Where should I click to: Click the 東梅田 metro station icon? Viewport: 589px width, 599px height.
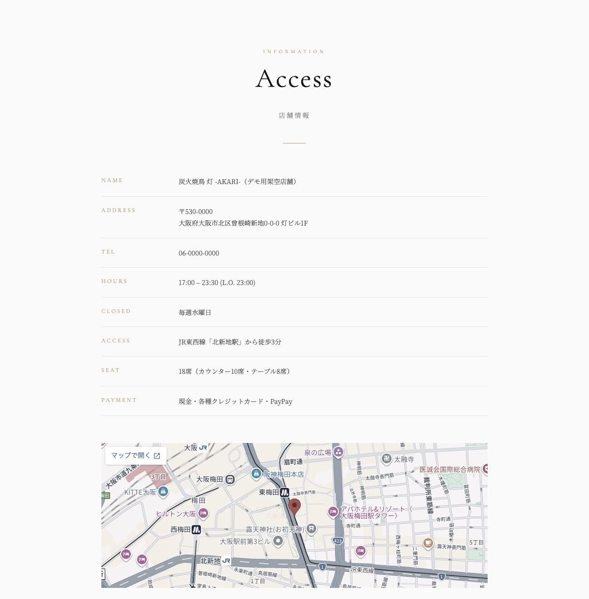coord(285,492)
